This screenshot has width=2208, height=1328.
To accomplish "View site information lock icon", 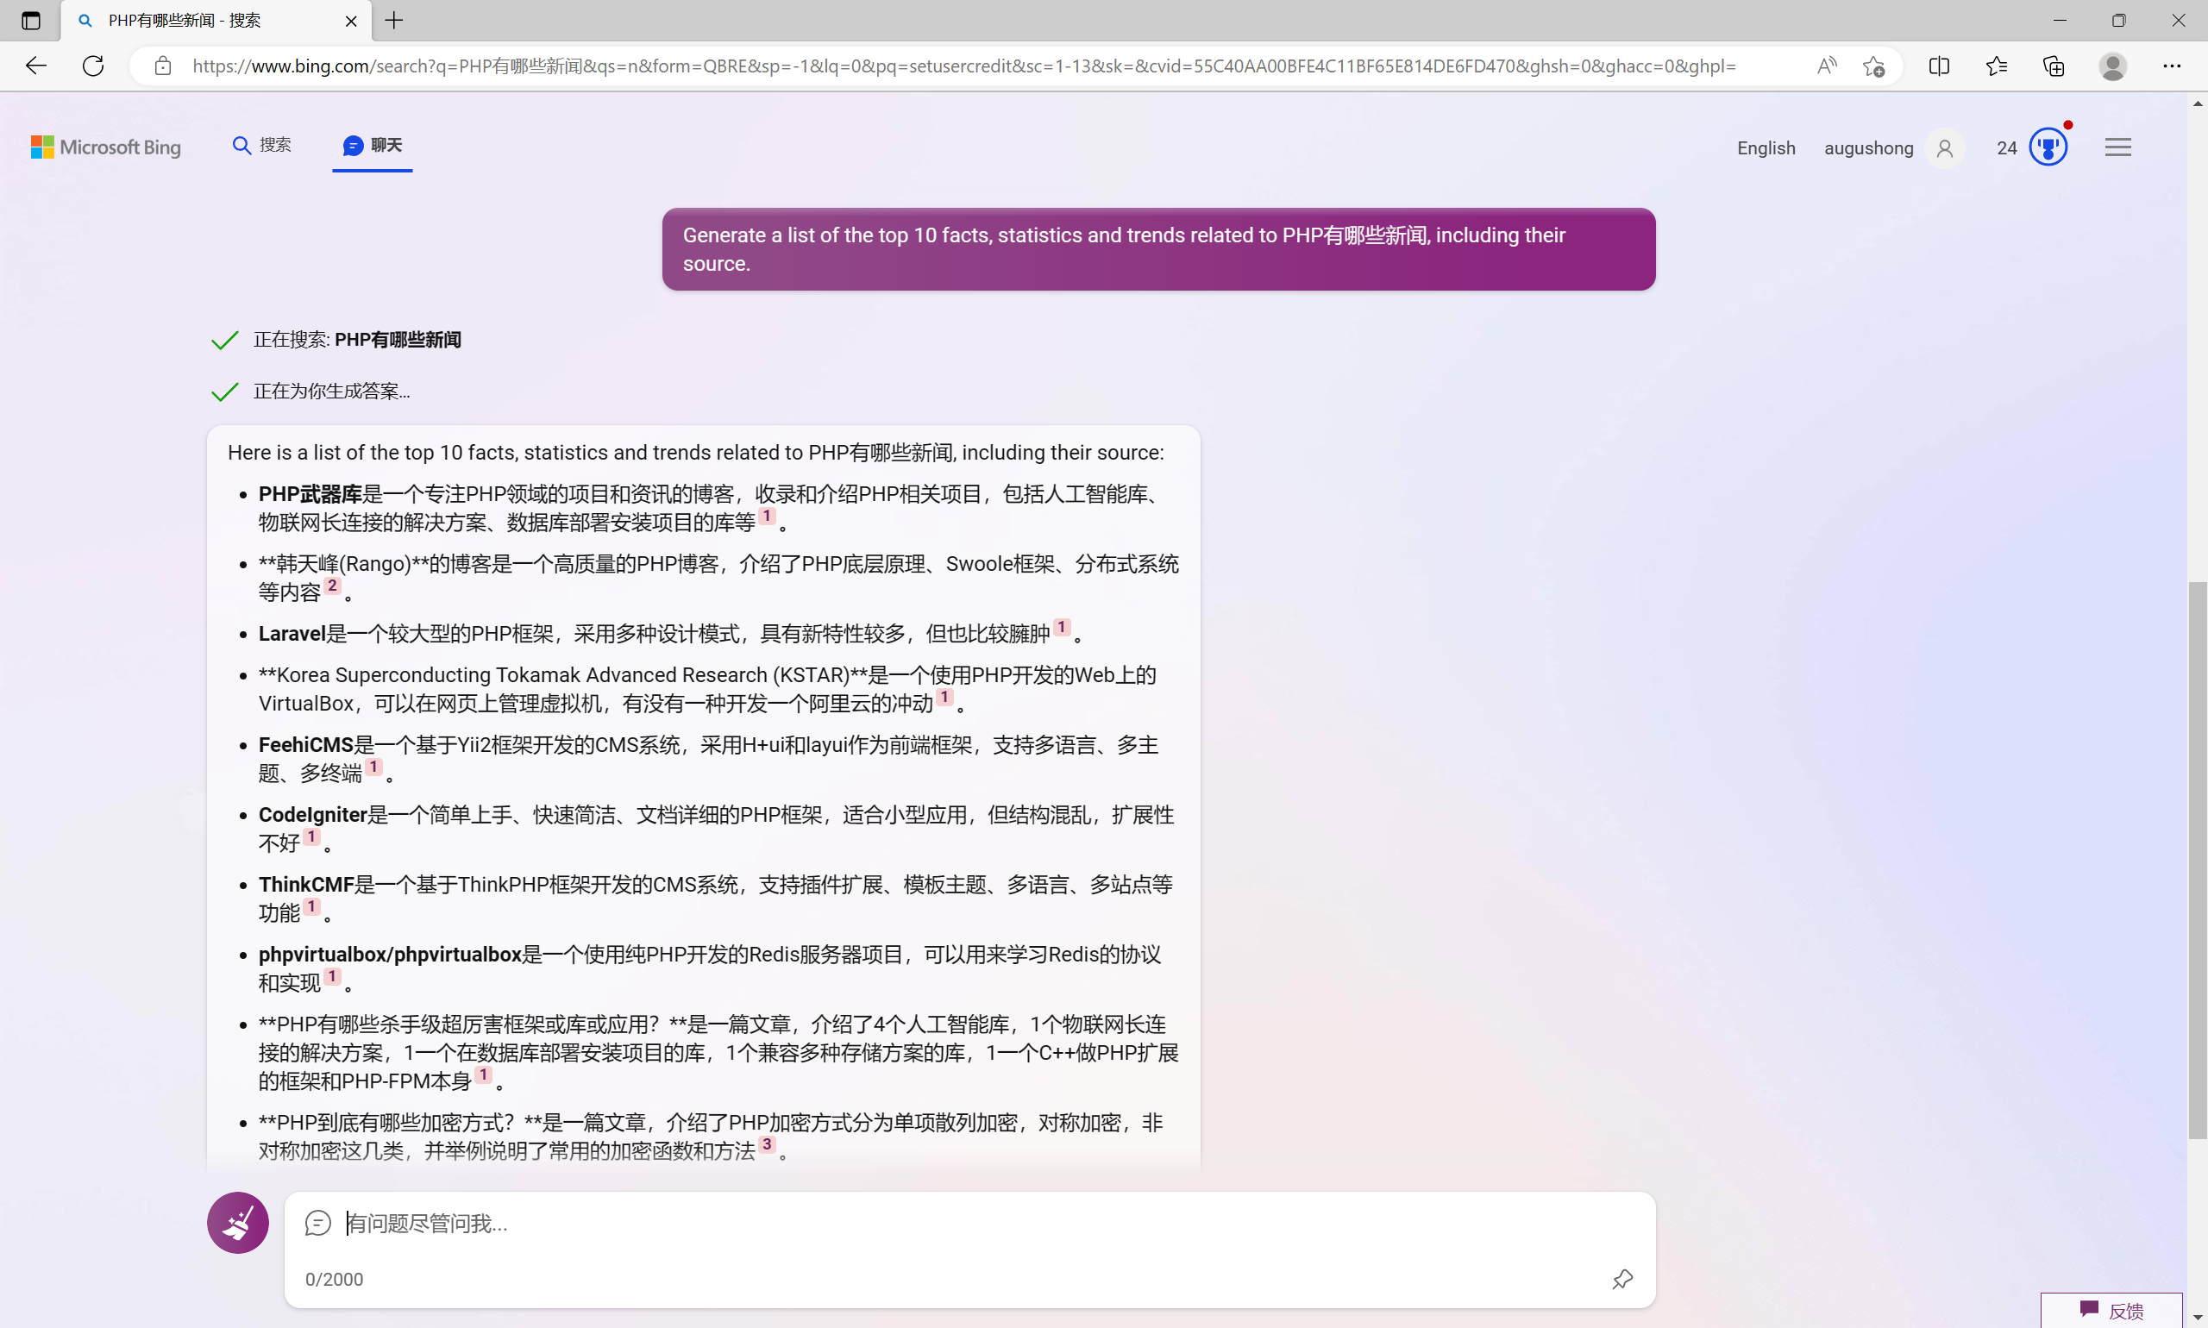I will pyautogui.click(x=162, y=66).
